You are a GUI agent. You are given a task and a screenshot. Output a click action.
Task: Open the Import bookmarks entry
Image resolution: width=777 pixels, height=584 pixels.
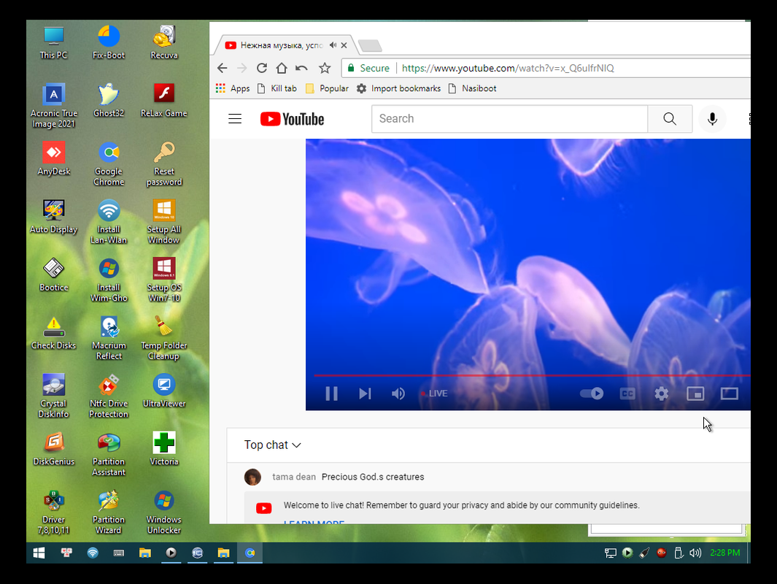tap(399, 88)
